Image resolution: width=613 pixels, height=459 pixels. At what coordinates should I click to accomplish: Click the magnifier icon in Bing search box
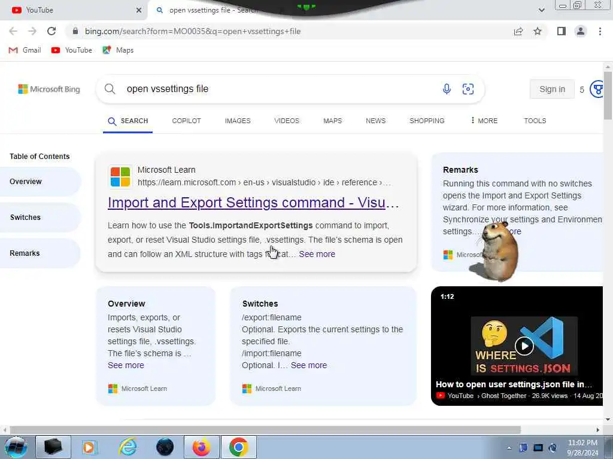110,89
